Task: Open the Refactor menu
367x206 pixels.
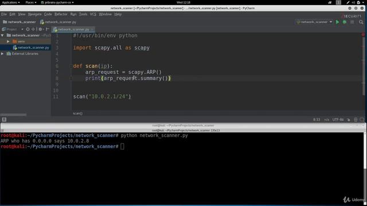Action: pyautogui.click(x=61, y=14)
